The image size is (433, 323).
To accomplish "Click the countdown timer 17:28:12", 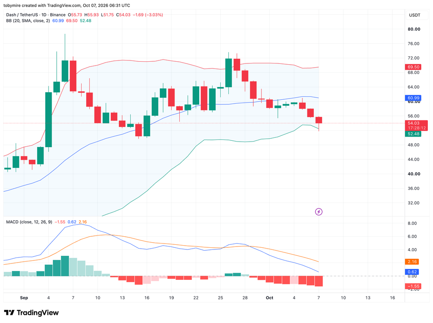I will [x=417, y=128].
